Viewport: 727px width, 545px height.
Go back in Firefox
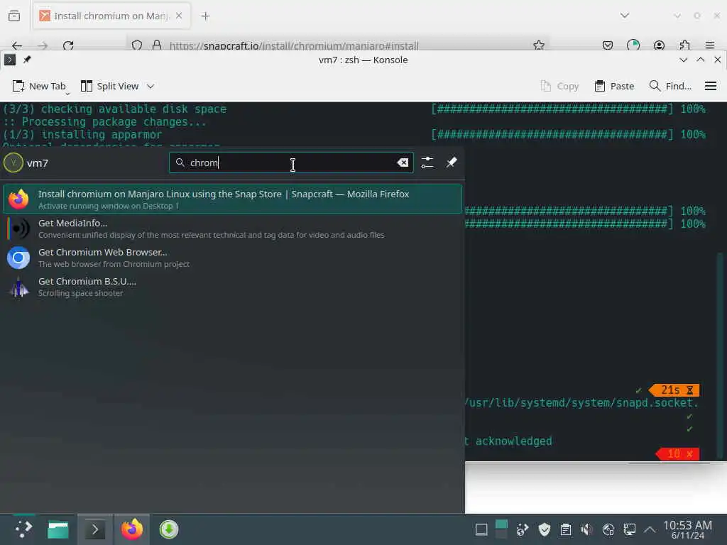tap(17, 45)
